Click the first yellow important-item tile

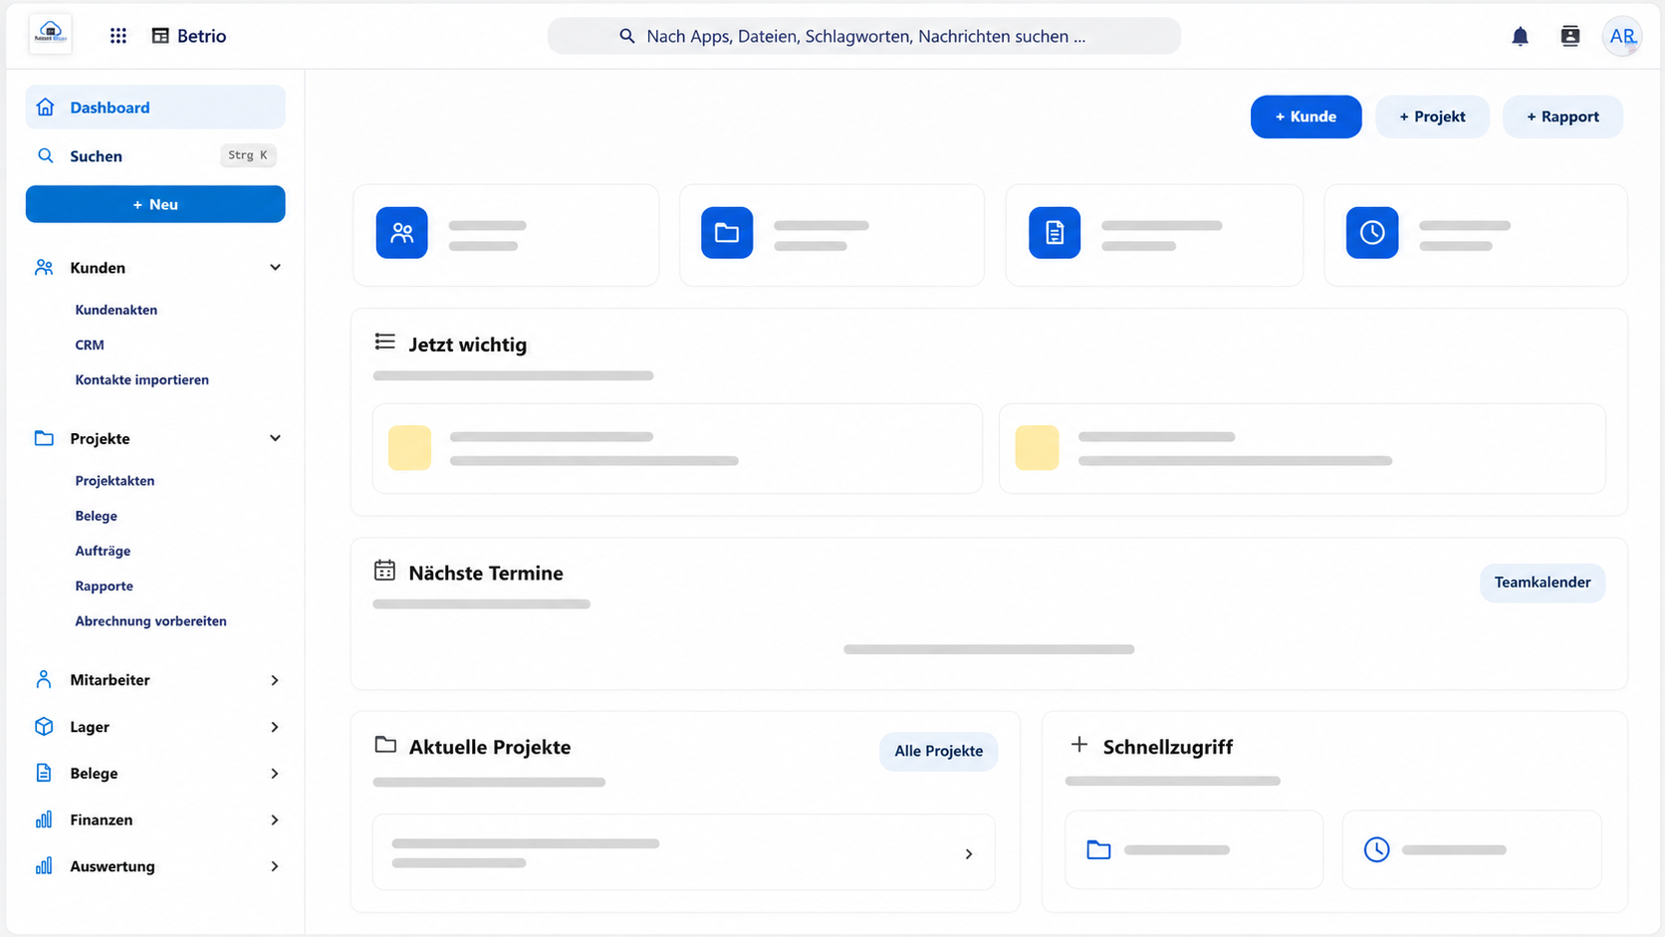click(409, 448)
